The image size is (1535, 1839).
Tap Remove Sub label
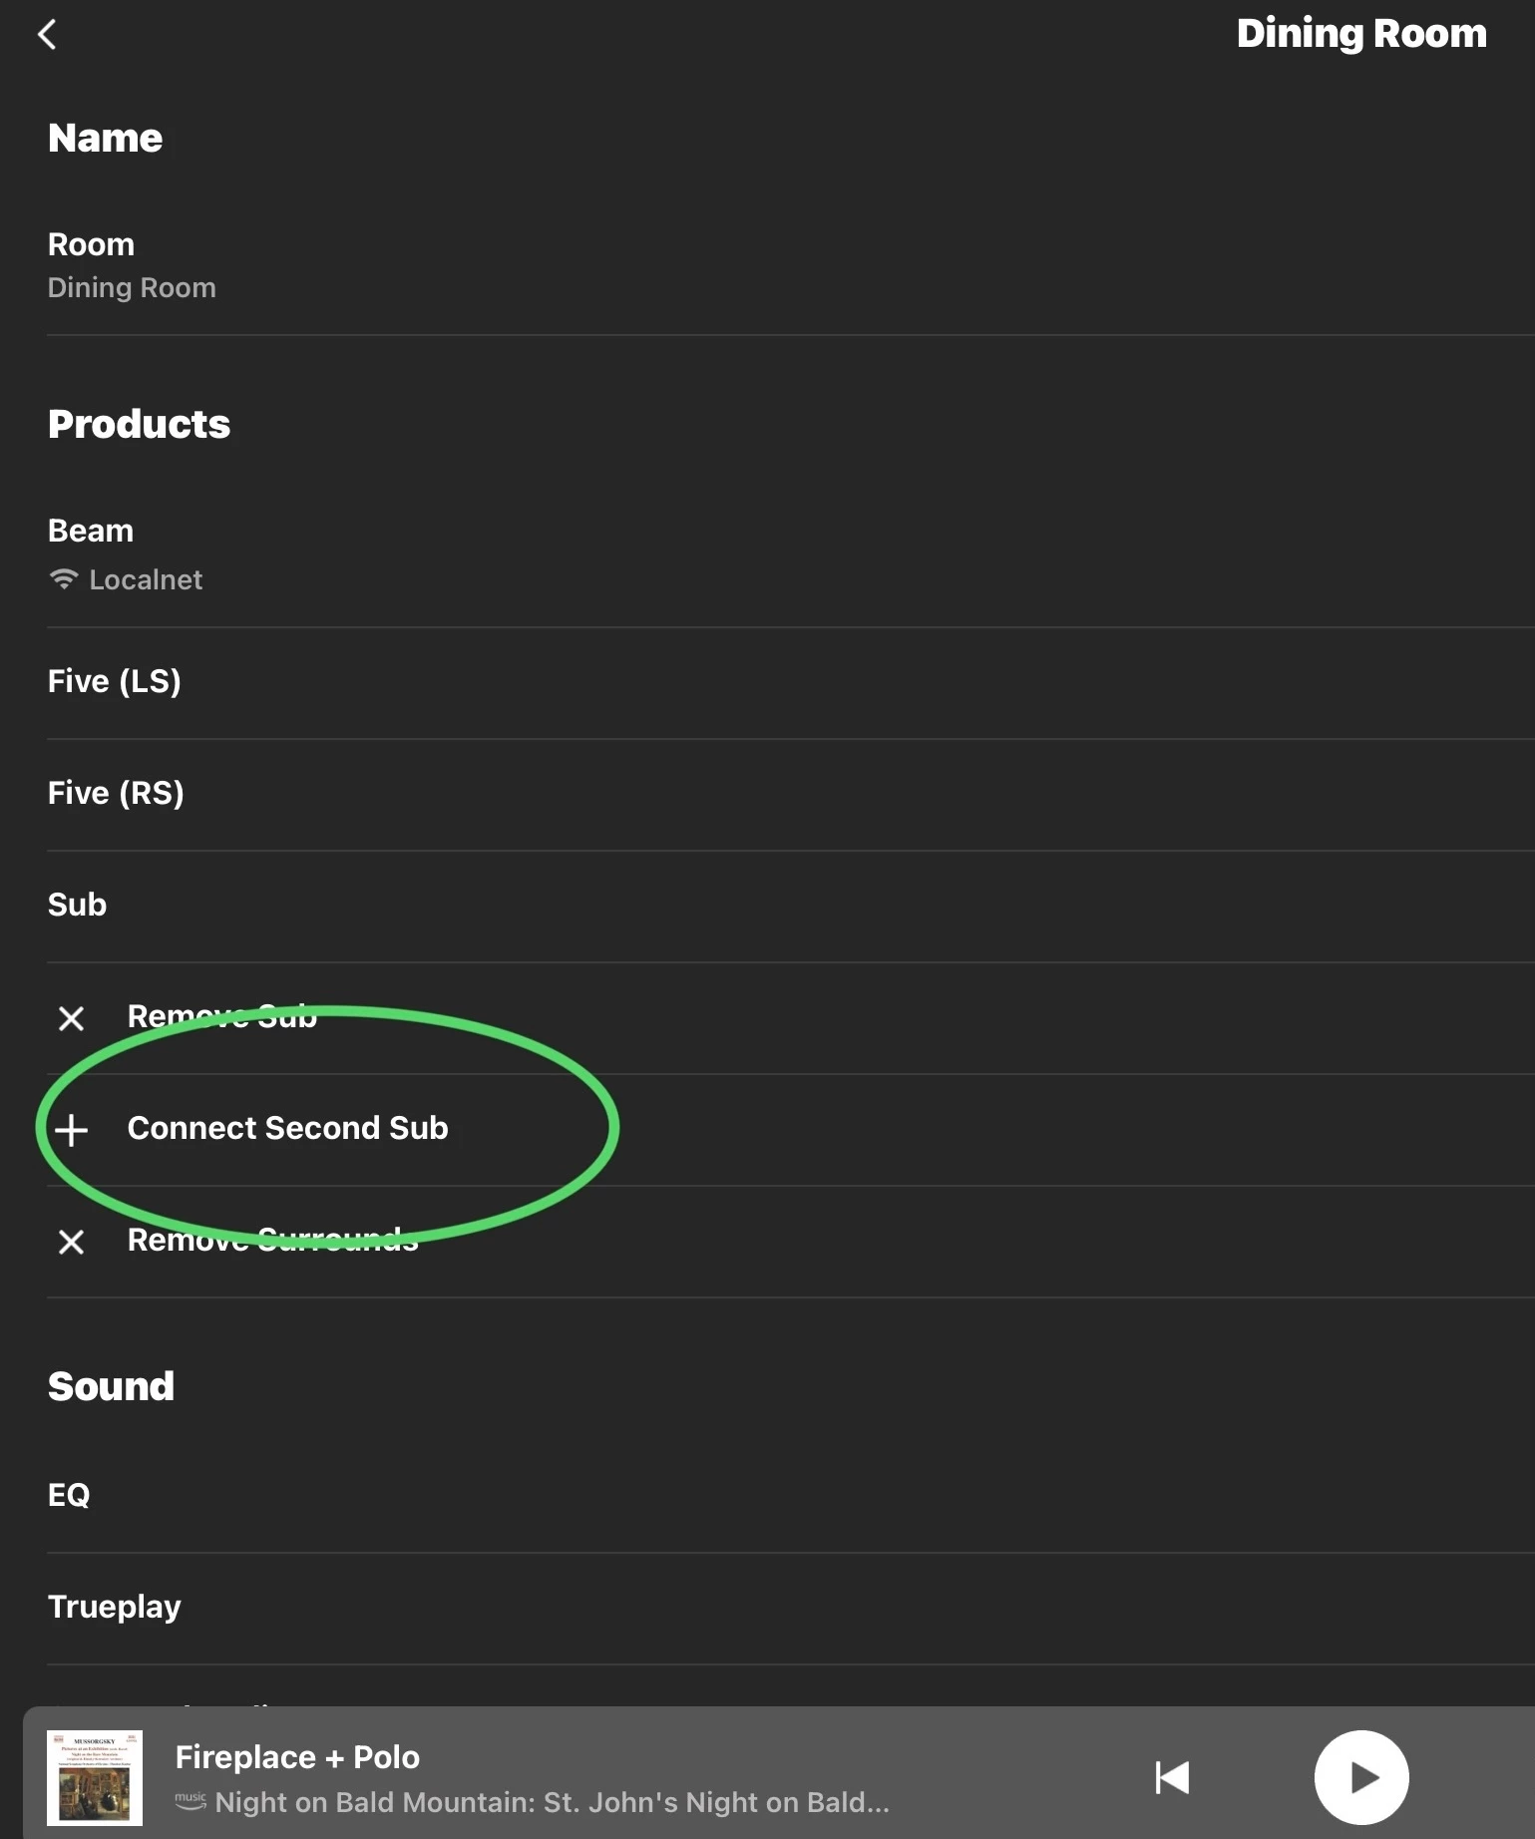(222, 1016)
